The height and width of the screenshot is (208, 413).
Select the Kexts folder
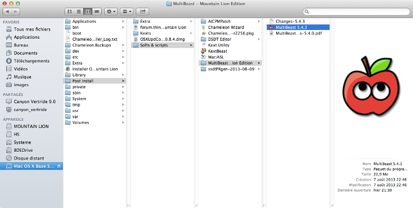pos(163,33)
